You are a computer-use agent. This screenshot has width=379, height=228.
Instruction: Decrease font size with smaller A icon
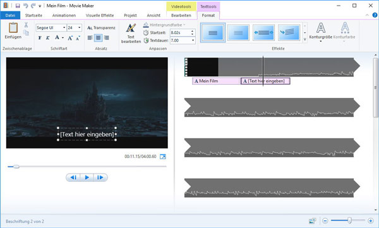click(78, 38)
